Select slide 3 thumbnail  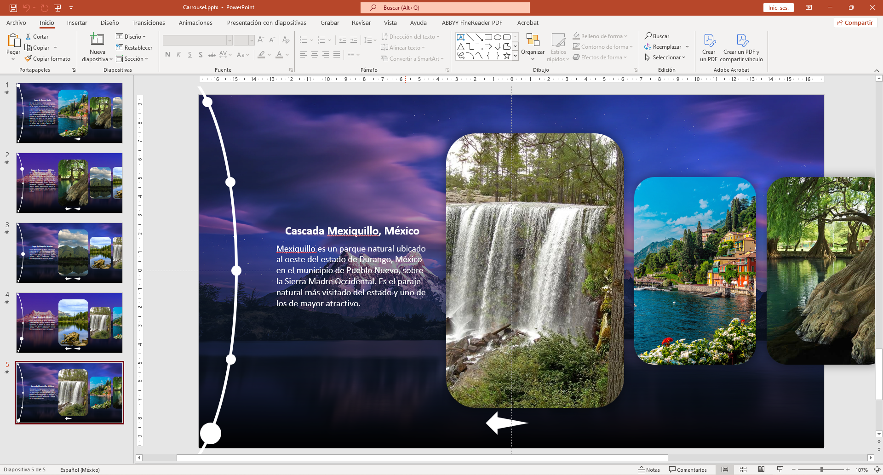click(69, 253)
